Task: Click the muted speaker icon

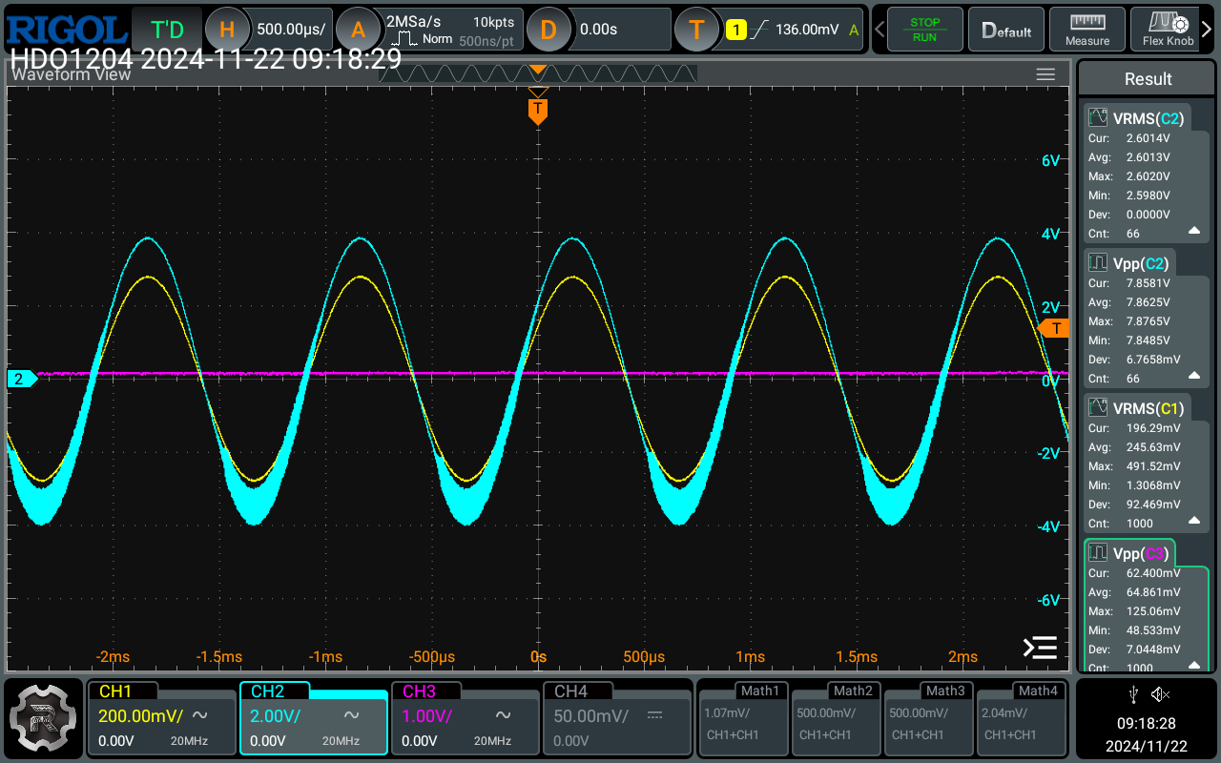Action: (1160, 693)
